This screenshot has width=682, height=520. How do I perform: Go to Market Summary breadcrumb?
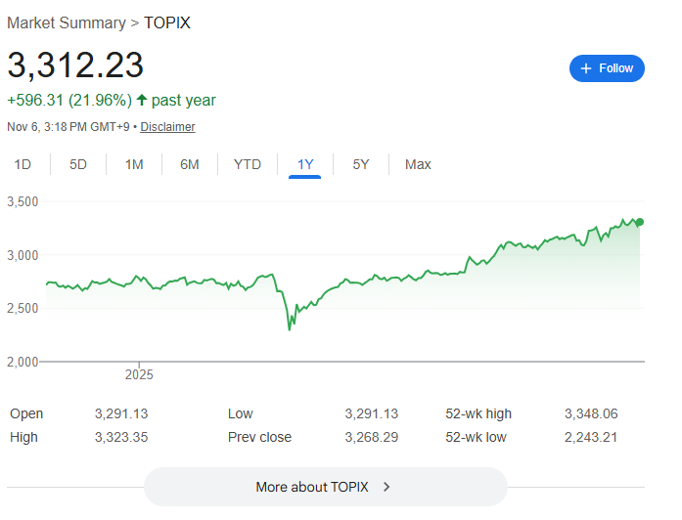click(x=67, y=22)
